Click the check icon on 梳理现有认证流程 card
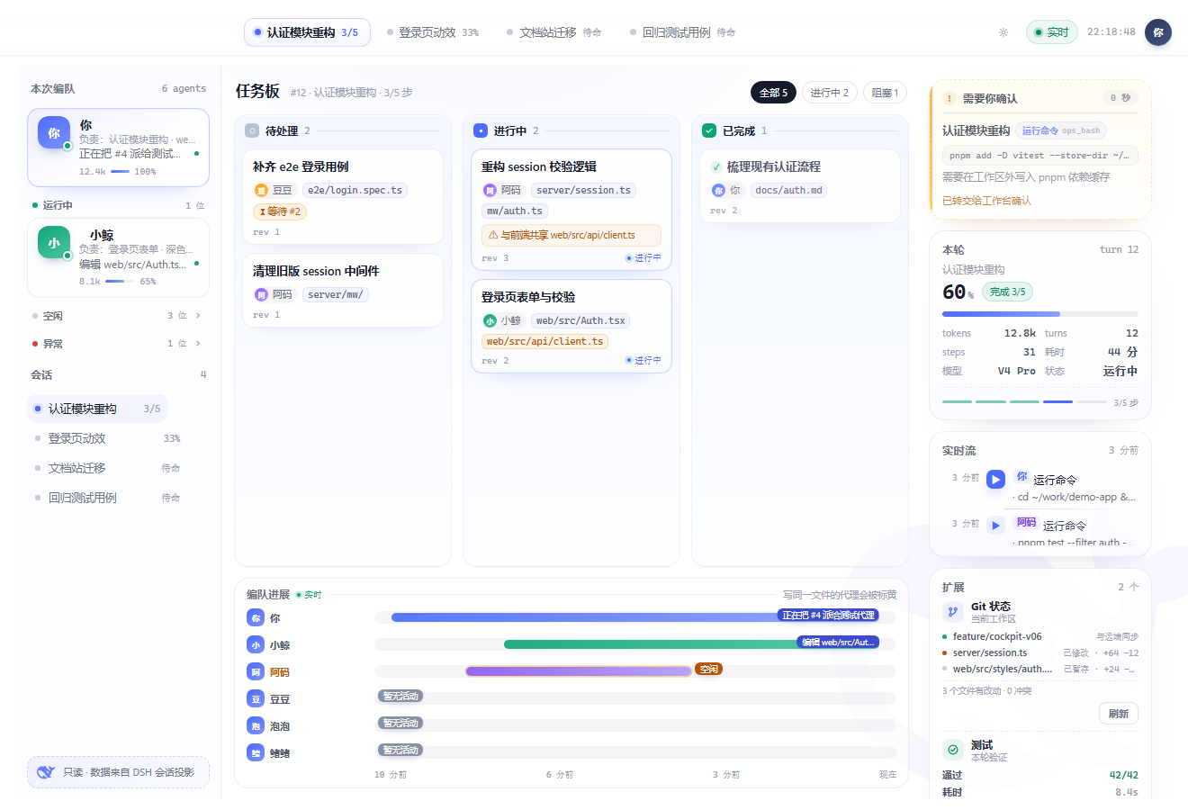Image resolution: width=1188 pixels, height=810 pixels. (716, 166)
